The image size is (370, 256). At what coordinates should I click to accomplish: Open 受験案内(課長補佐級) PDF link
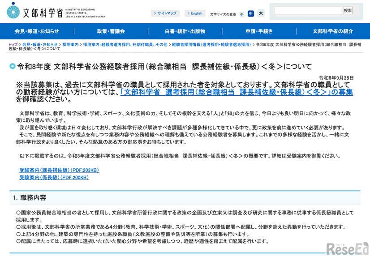click(x=59, y=170)
